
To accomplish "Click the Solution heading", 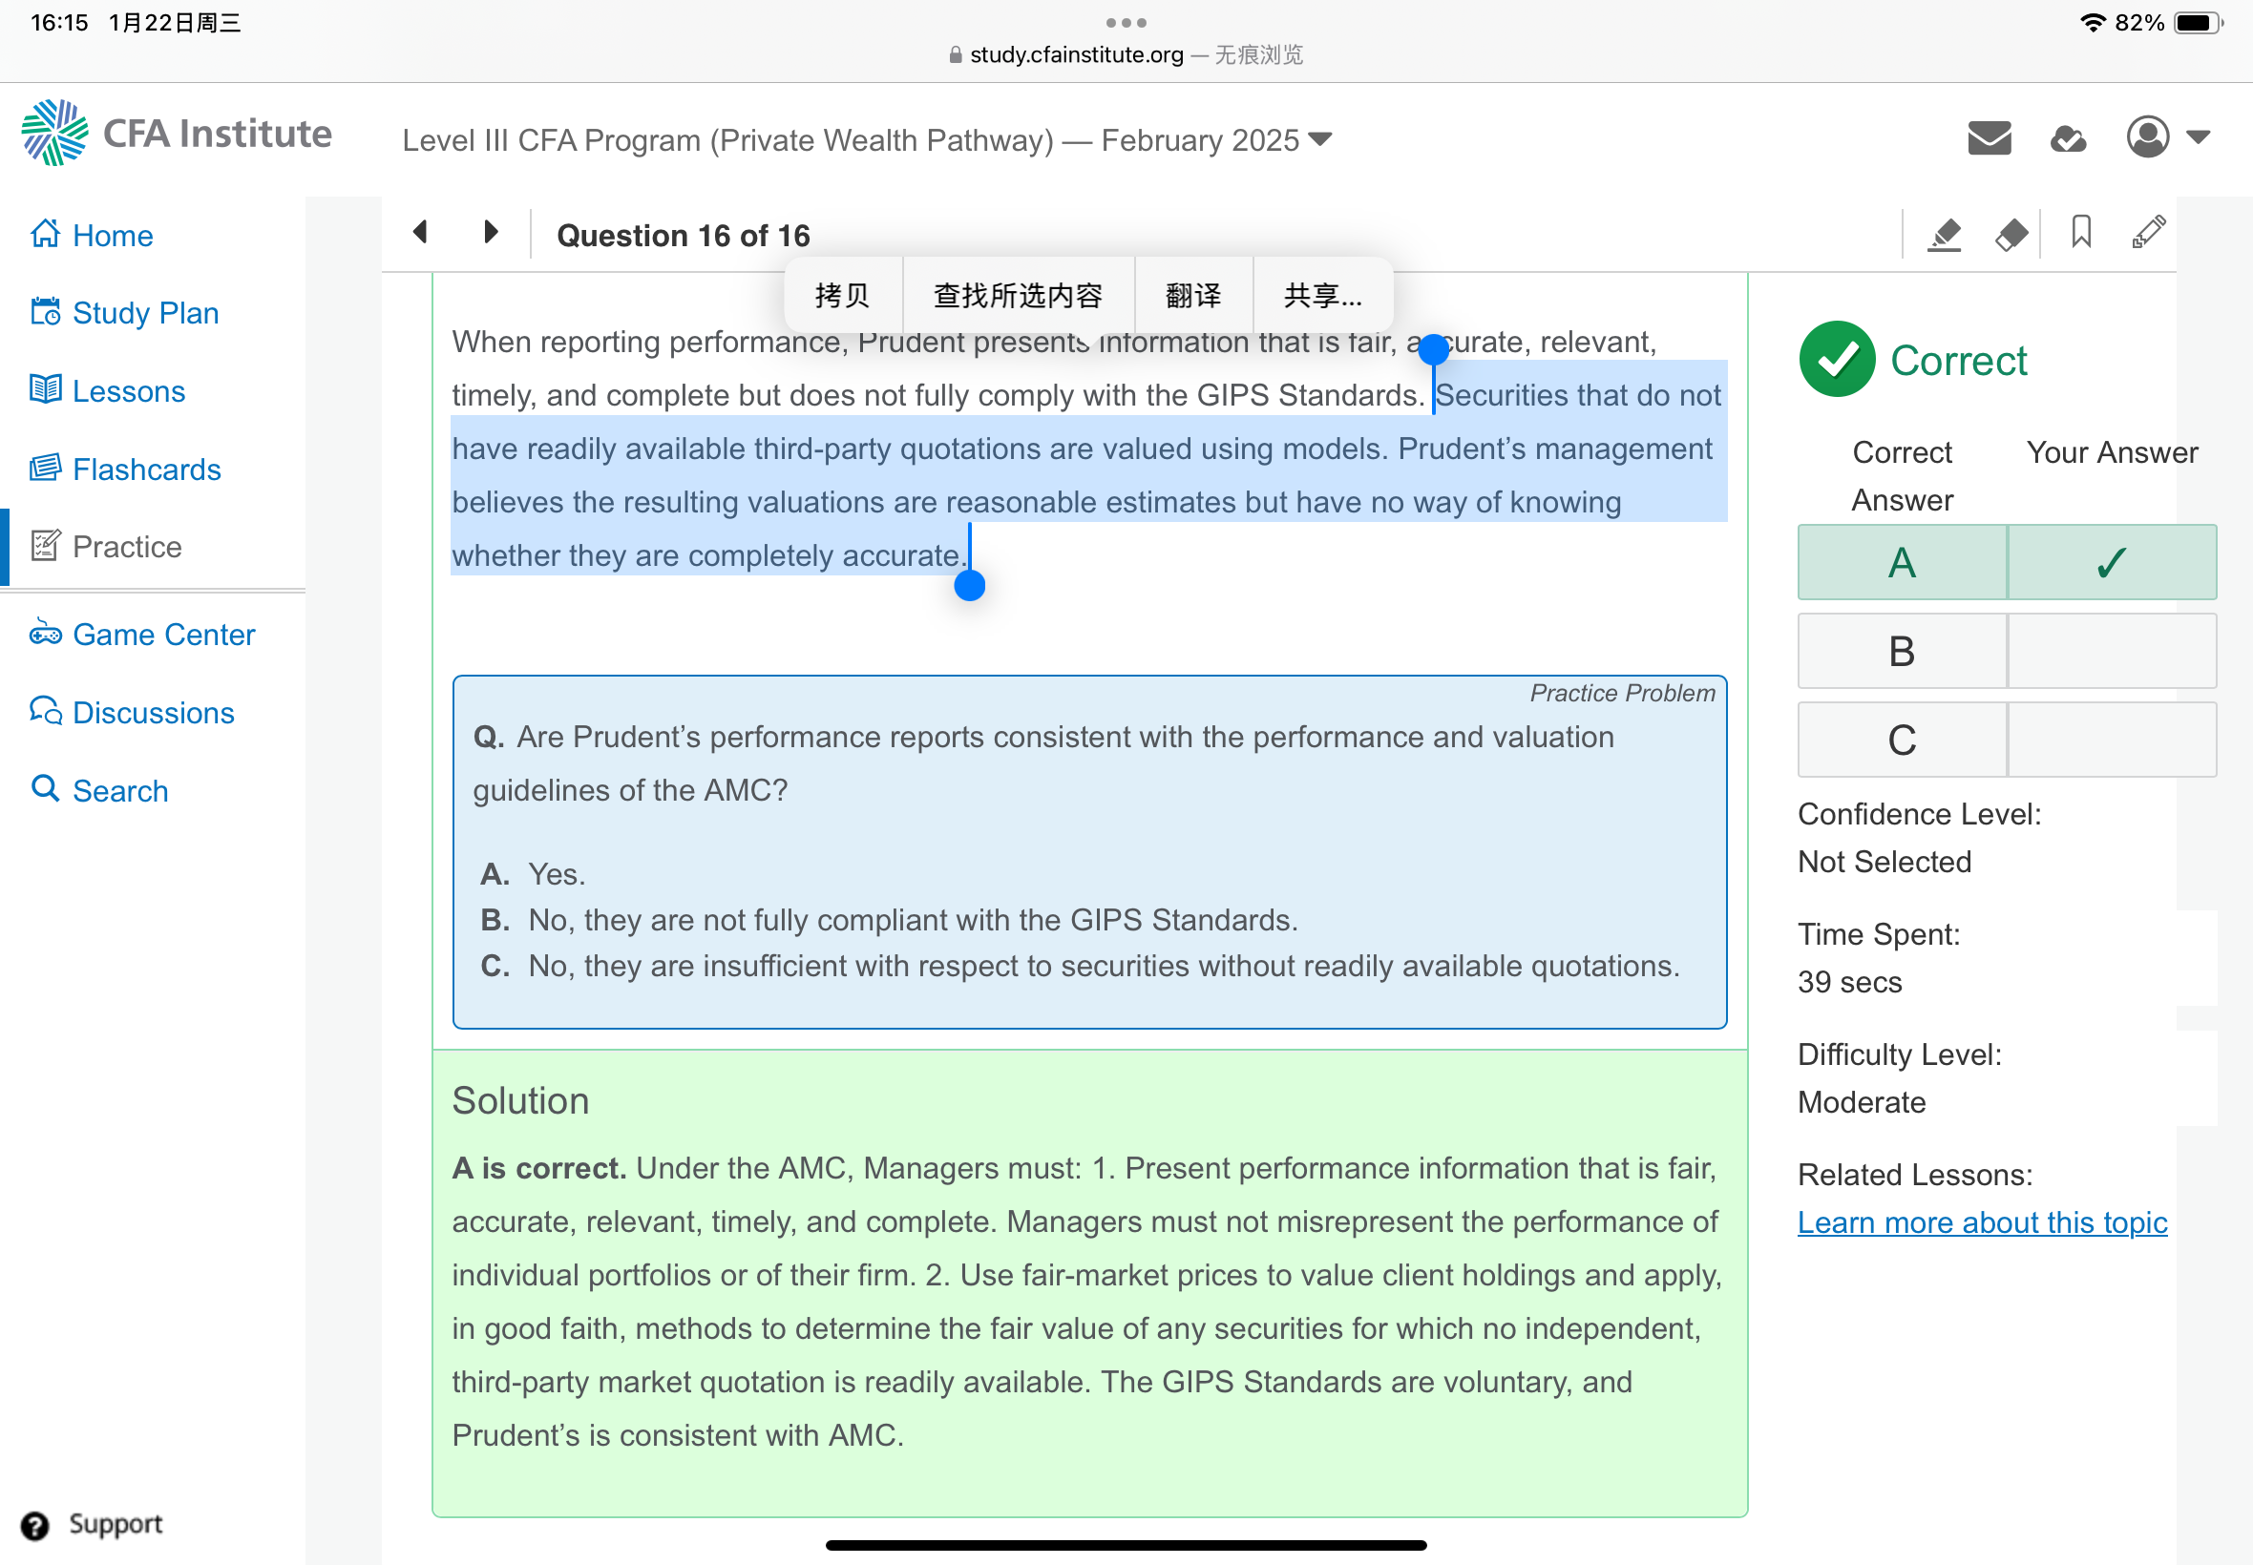I will (520, 1101).
